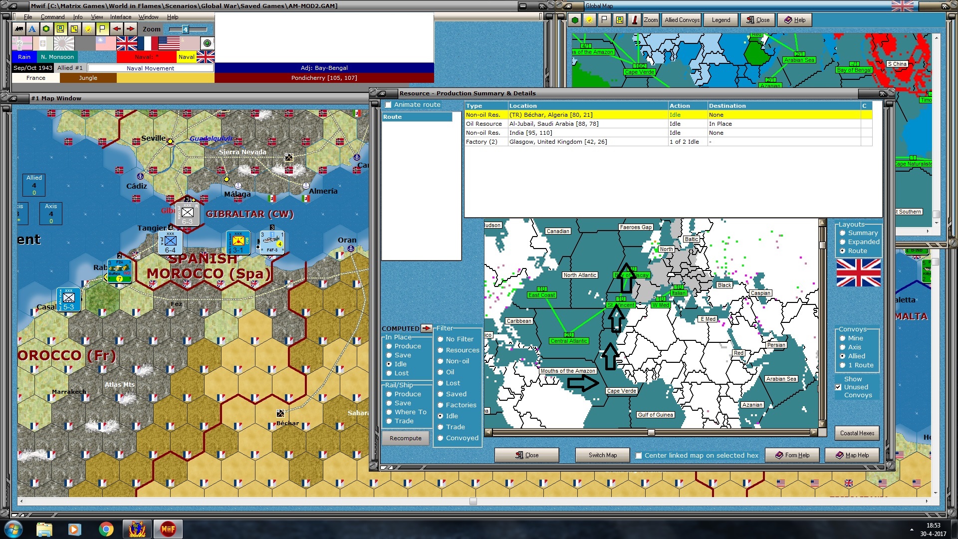Click the scroll down arrow of resource map
The height and width of the screenshot is (539, 958).
(822, 424)
